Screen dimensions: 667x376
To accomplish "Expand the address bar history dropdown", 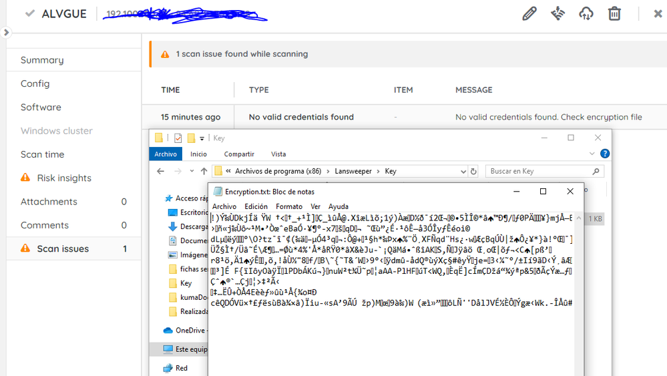I will pyautogui.click(x=465, y=172).
